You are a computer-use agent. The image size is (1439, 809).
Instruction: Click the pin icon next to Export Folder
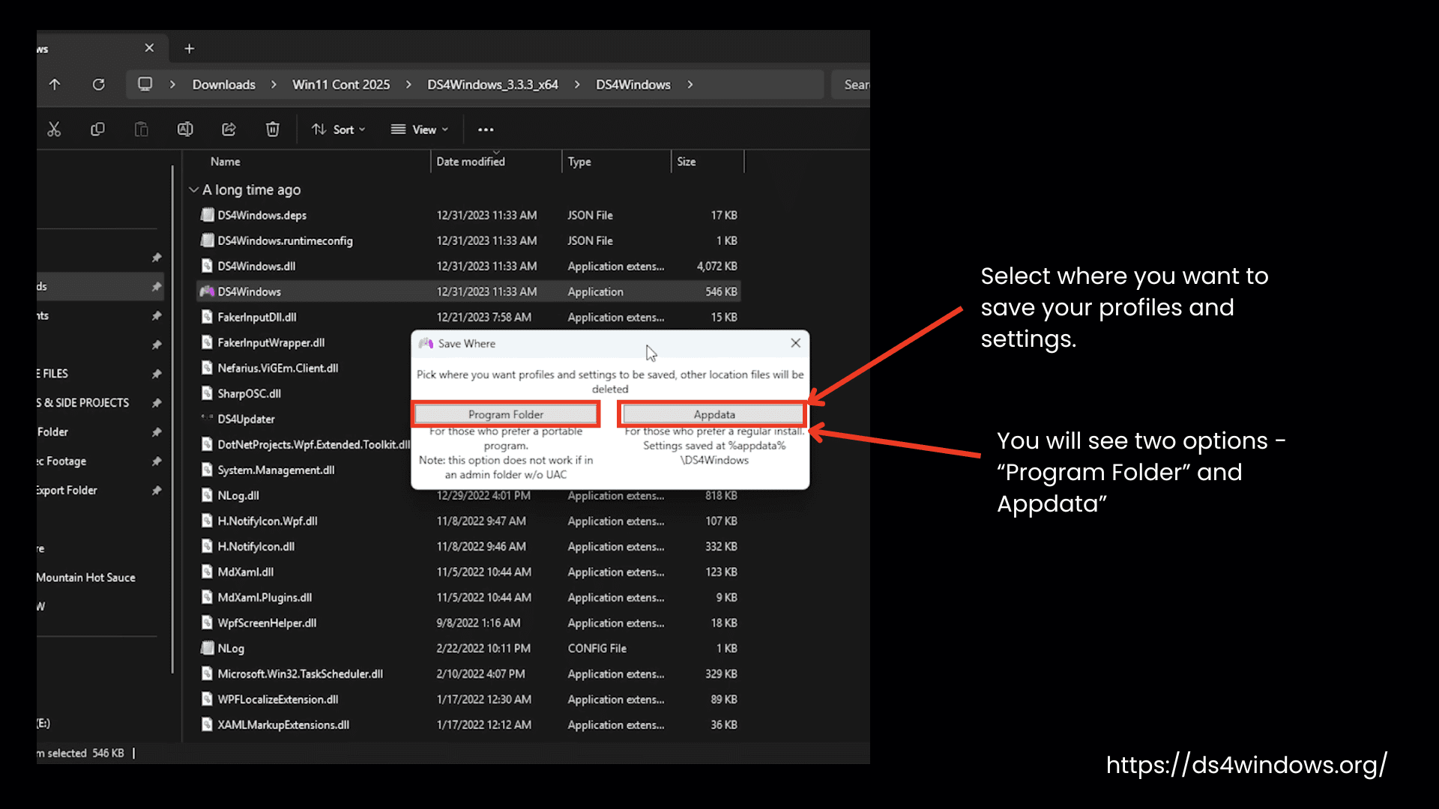click(x=157, y=491)
